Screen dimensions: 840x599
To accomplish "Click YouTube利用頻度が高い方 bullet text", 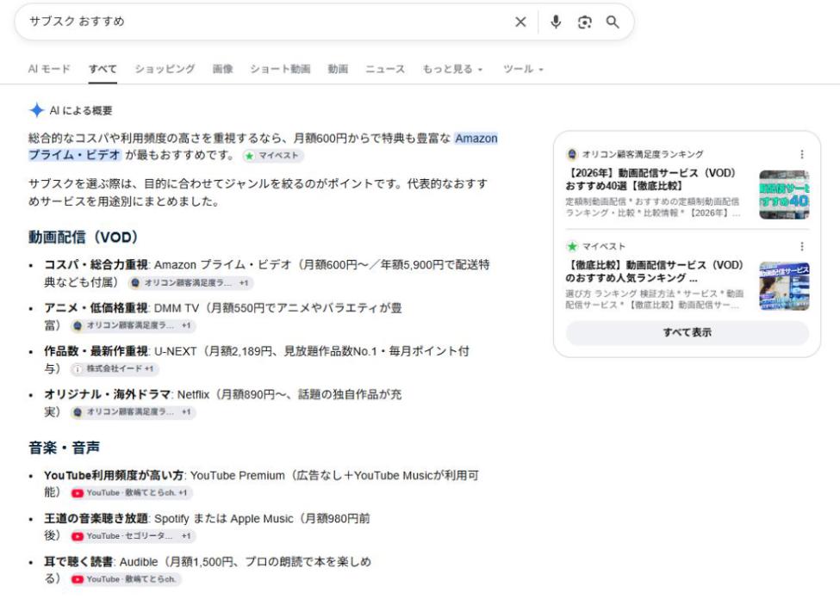I will click(x=114, y=475).
